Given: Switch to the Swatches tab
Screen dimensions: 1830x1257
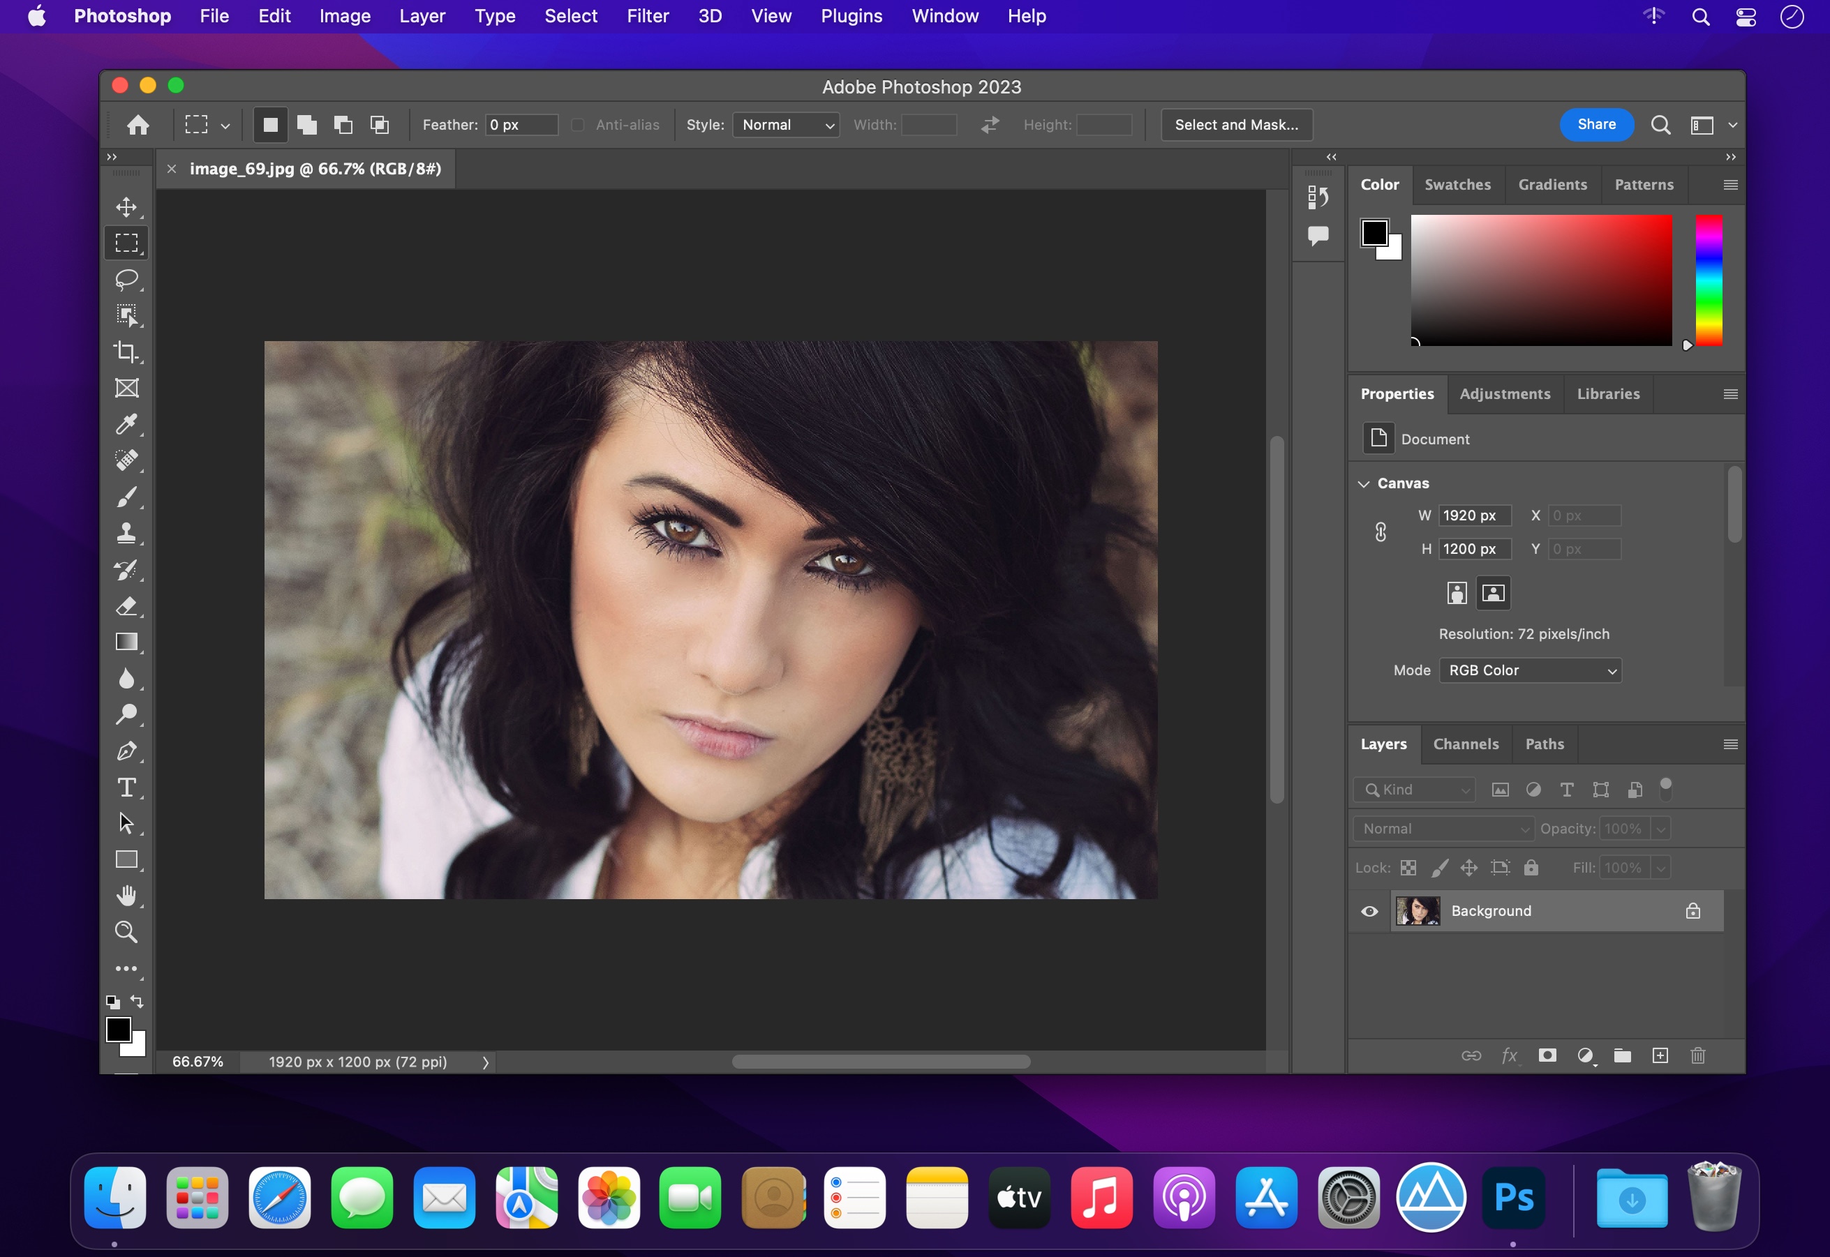Looking at the screenshot, I should coord(1456,182).
